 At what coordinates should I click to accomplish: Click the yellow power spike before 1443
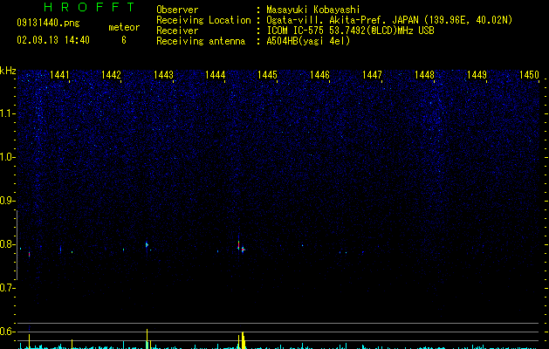(147, 339)
